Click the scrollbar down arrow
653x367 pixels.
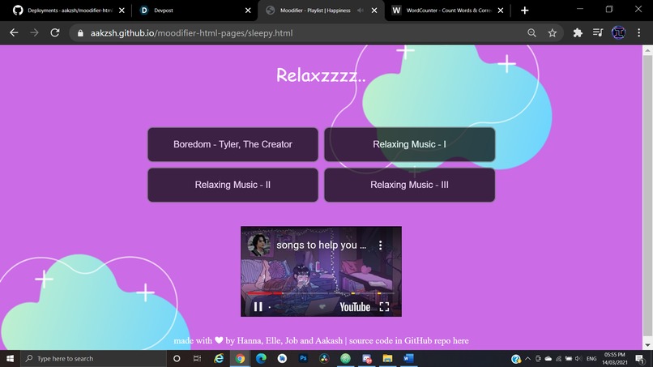click(x=647, y=345)
